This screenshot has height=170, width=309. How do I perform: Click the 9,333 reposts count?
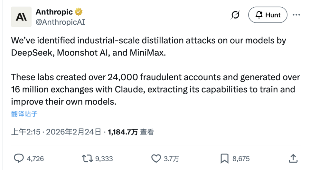104,158
